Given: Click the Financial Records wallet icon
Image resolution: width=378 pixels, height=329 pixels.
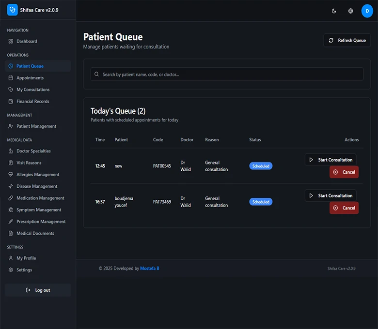Looking at the screenshot, I should point(11,101).
